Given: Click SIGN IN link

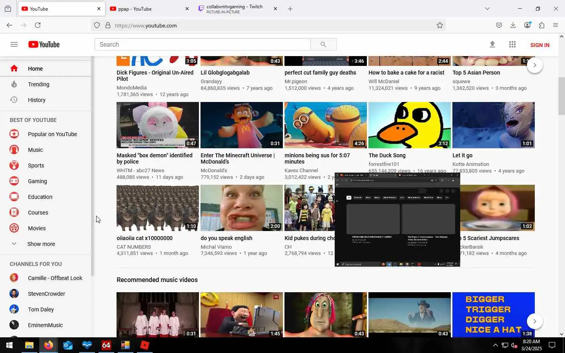Looking at the screenshot, I should [539, 45].
